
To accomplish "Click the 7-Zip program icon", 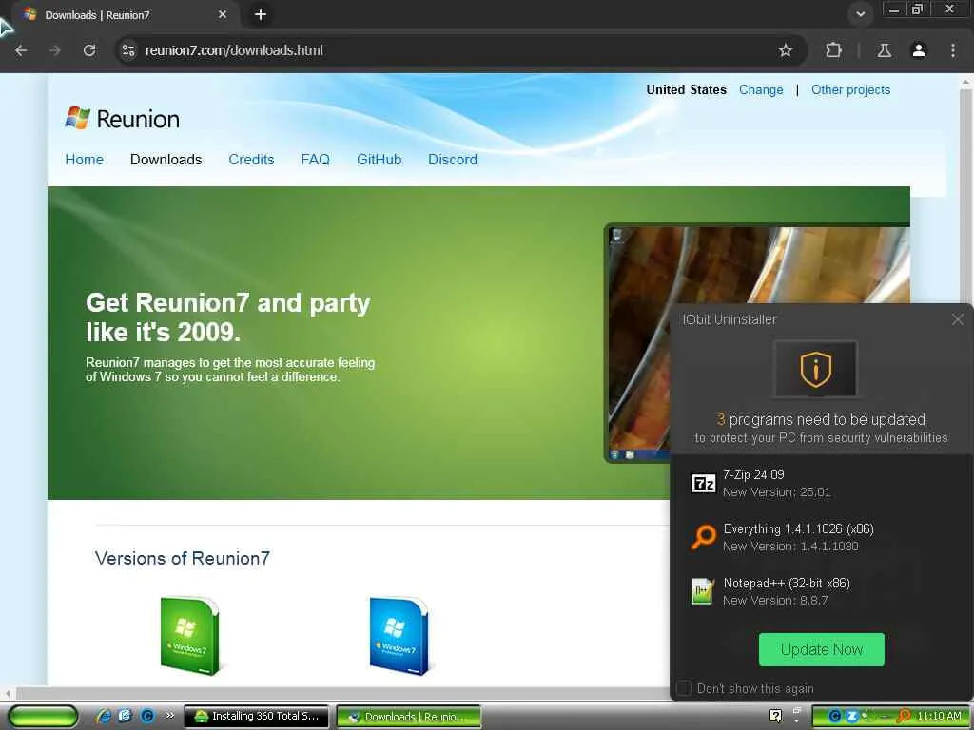I will click(703, 483).
